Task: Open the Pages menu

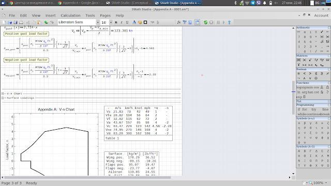Action: click(x=105, y=16)
